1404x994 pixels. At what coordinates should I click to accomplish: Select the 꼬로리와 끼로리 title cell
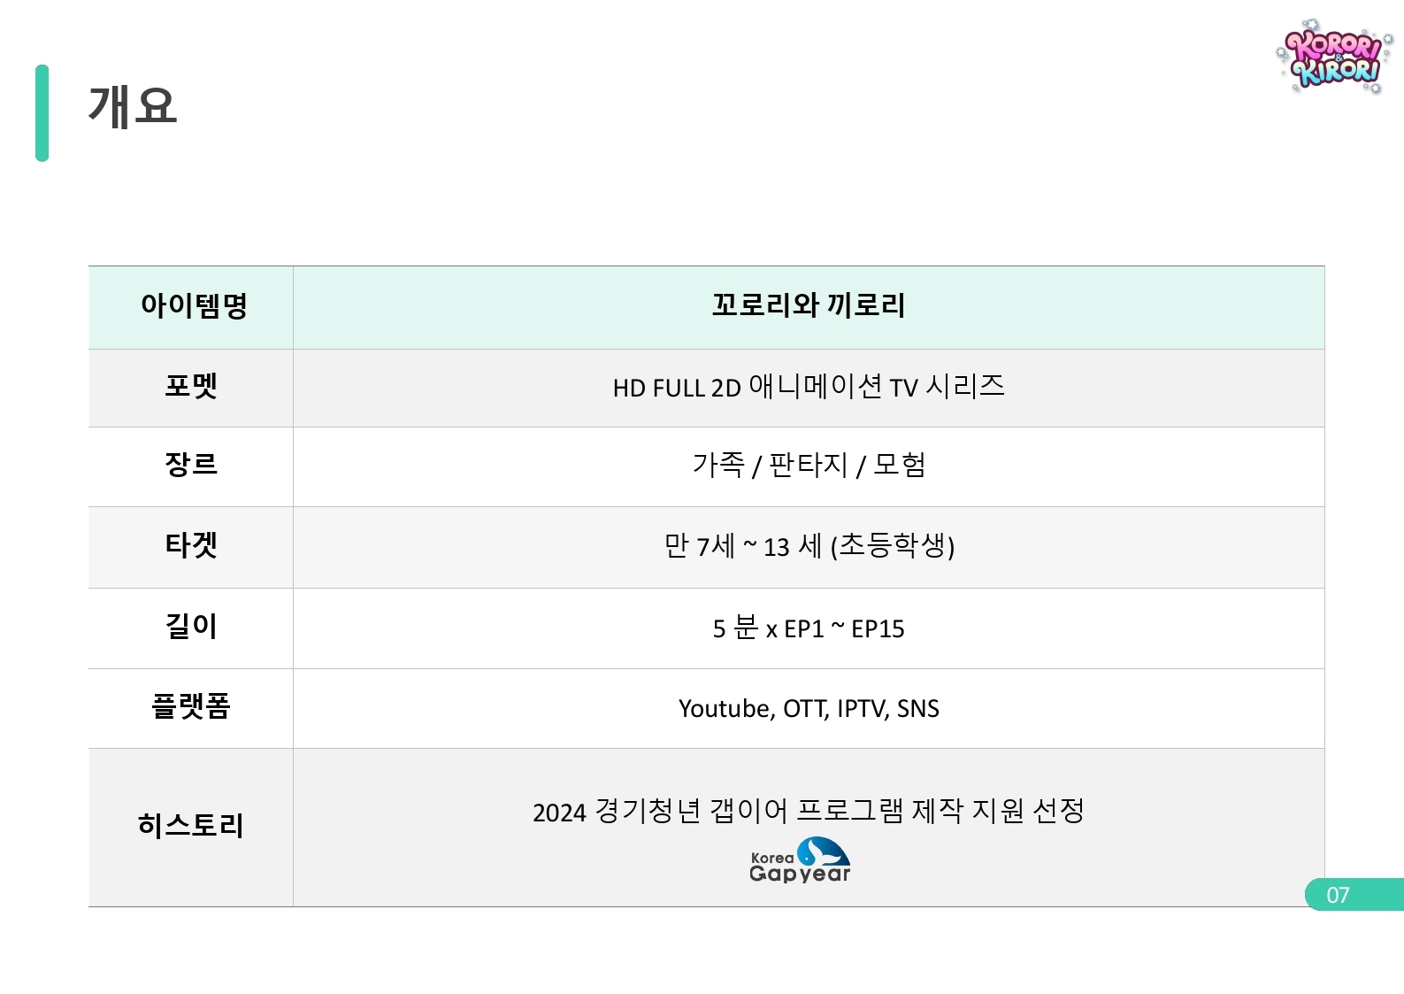pyautogui.click(x=809, y=307)
